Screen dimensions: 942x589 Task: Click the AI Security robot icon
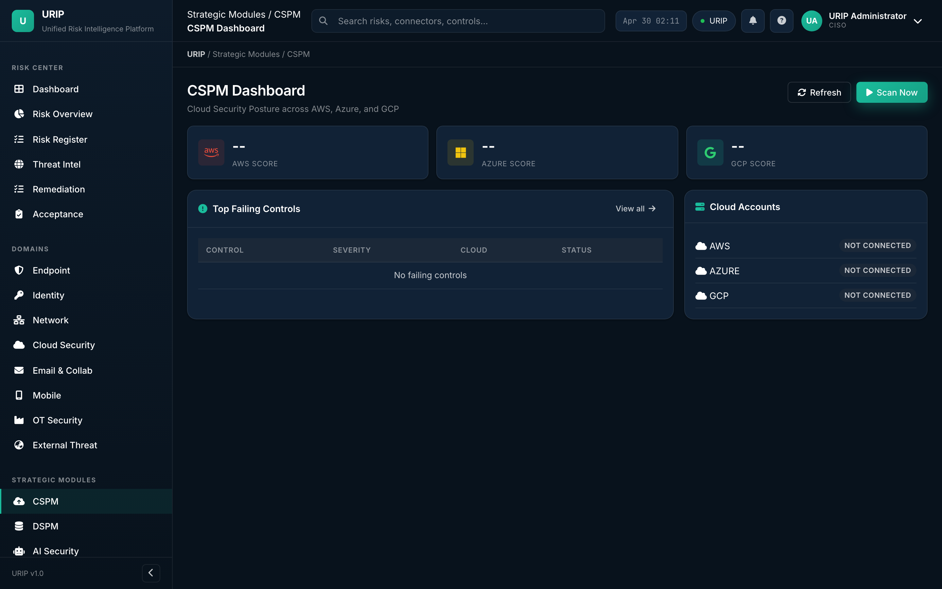(19, 551)
